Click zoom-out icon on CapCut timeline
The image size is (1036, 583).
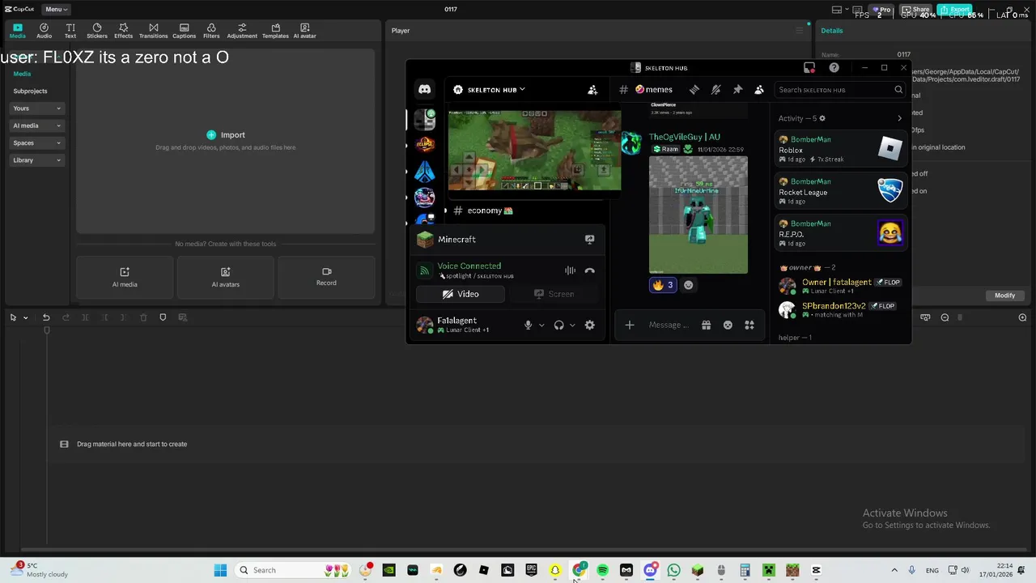point(945,317)
